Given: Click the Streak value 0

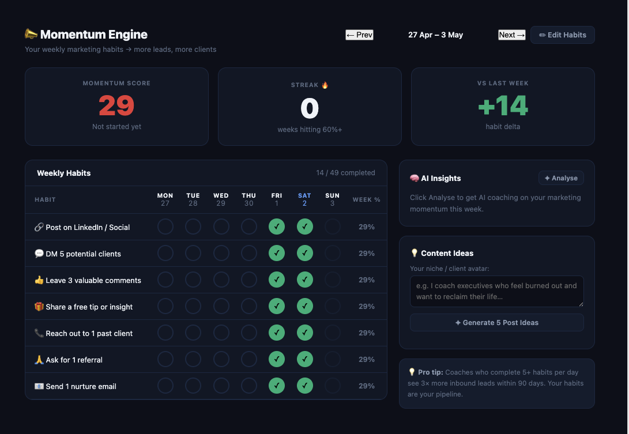Looking at the screenshot, I should [x=310, y=108].
